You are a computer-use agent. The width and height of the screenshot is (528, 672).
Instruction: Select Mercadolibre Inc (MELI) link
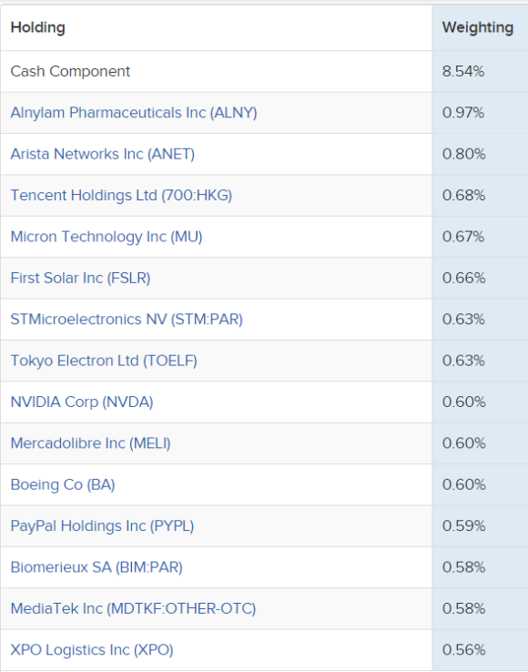90,443
